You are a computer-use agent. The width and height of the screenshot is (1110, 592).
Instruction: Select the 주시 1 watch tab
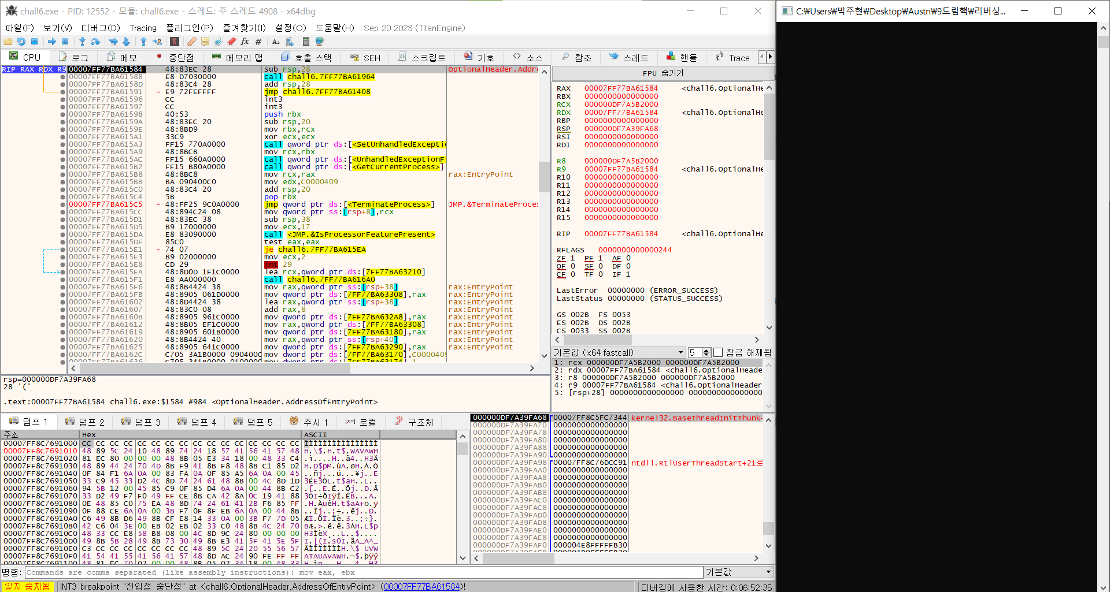309,422
